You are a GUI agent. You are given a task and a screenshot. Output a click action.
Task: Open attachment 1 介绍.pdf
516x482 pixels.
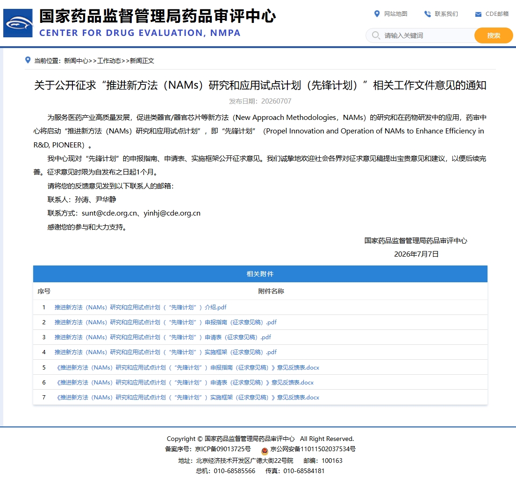click(x=141, y=307)
